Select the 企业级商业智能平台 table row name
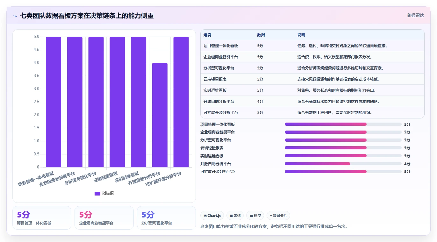 tap(221, 57)
